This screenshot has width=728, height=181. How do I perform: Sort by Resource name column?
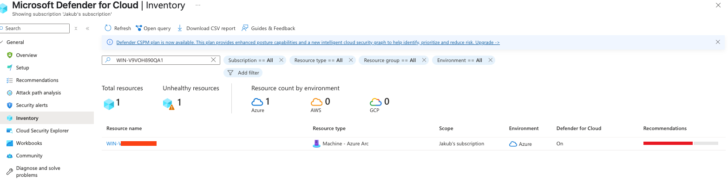click(x=124, y=128)
